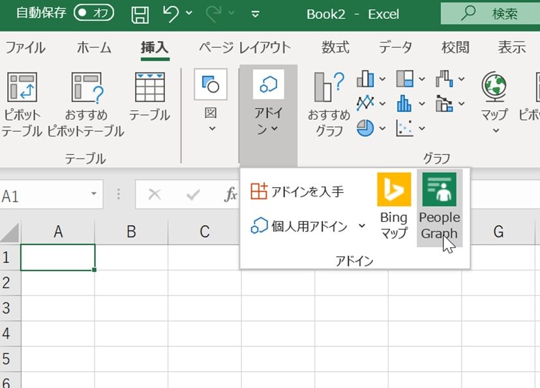This screenshot has height=388, width=540.
Task: Select column G header
Action: [x=498, y=232]
